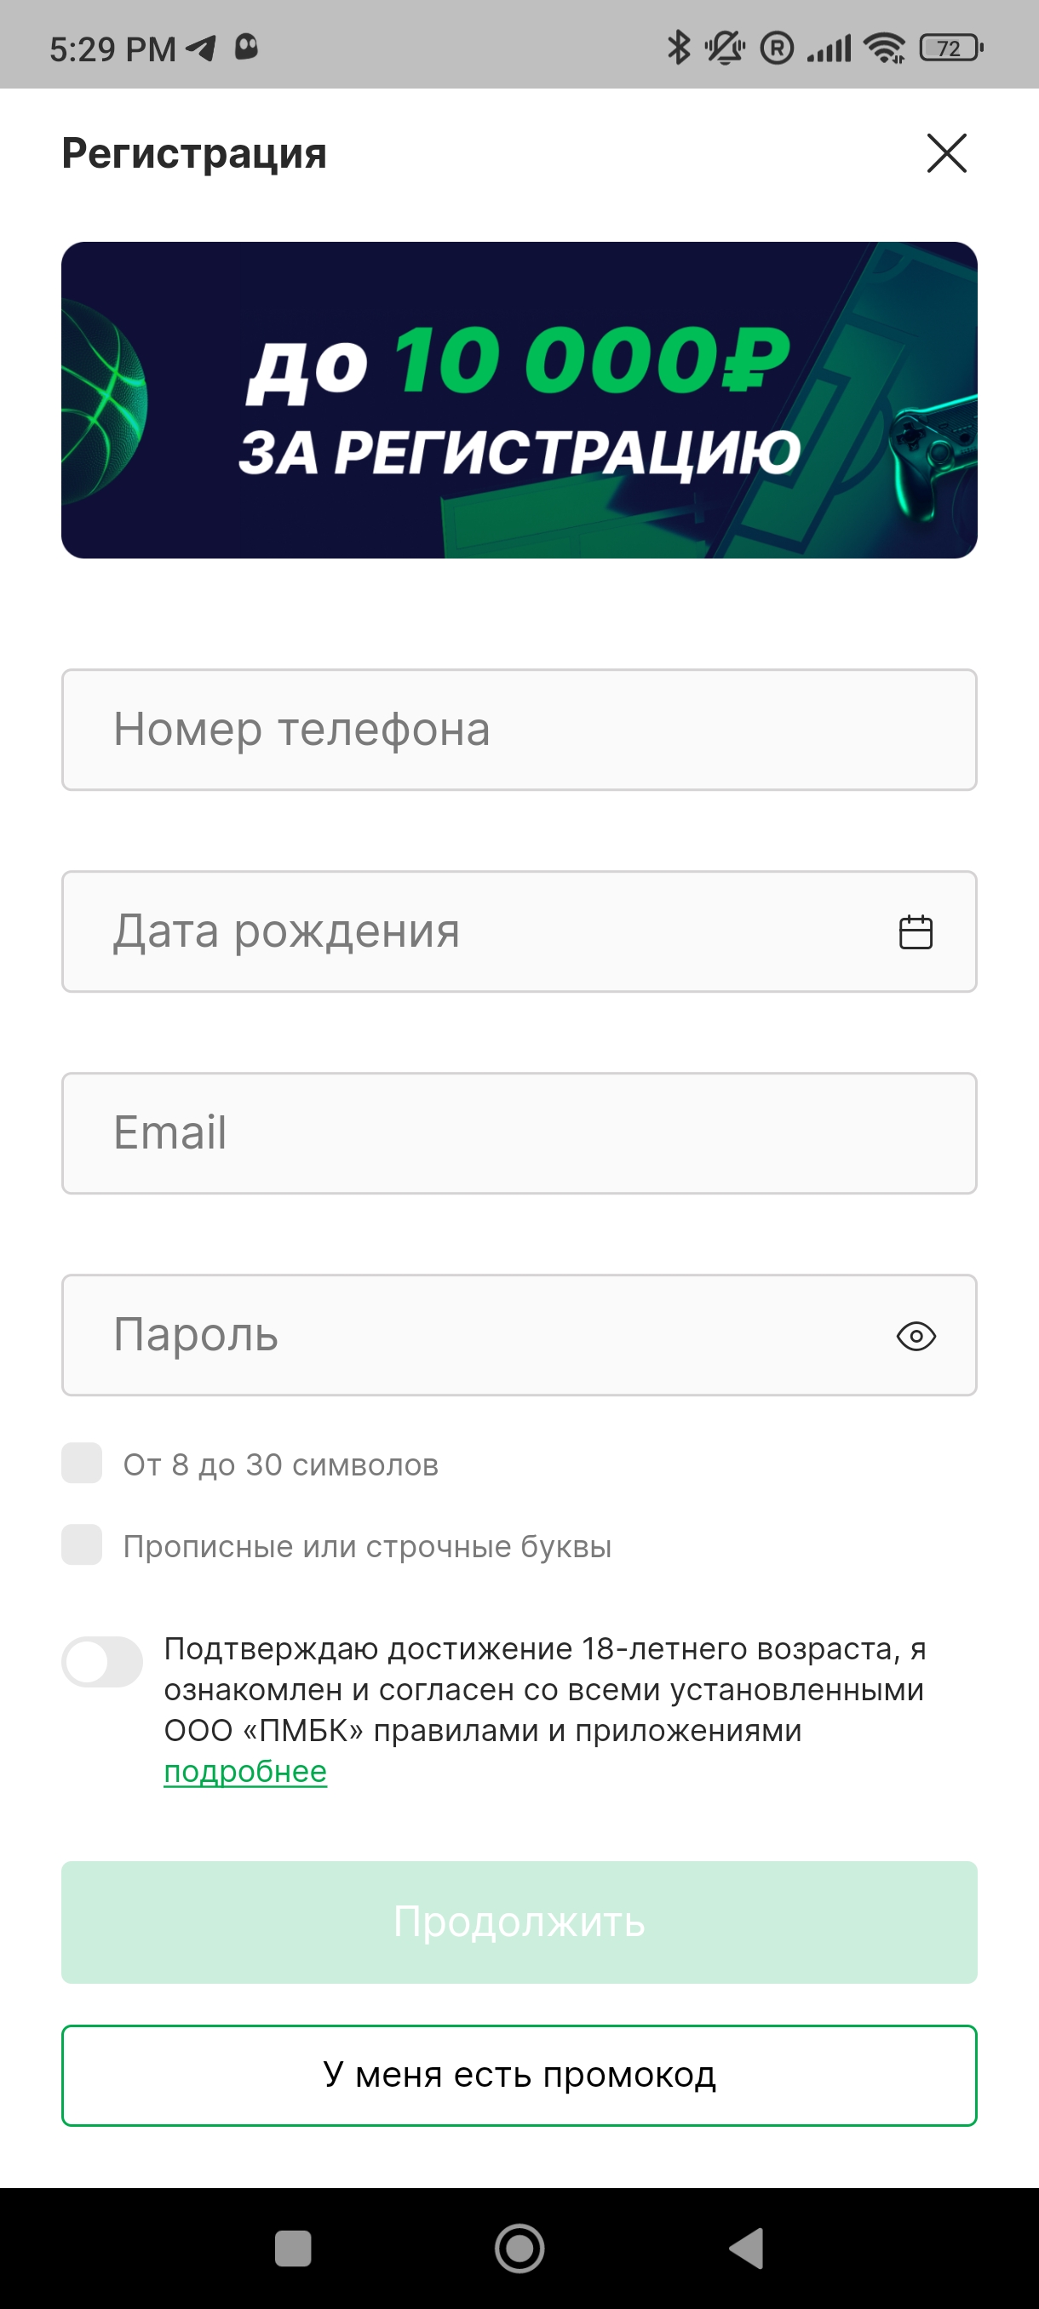
Task: Focus the Email input field
Action: coord(518,1133)
